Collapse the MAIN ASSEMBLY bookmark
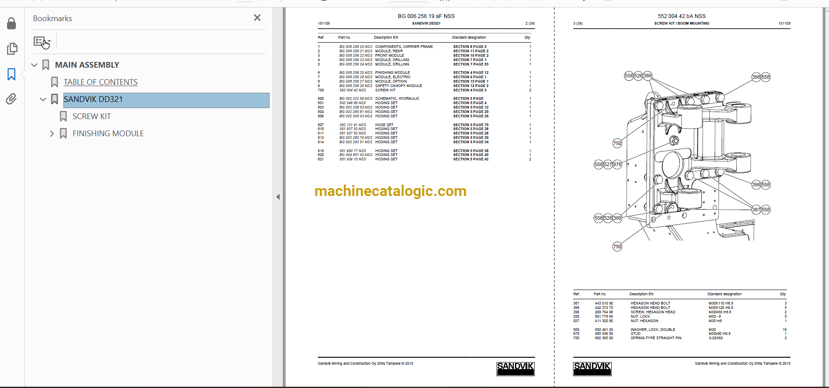Viewport: 829px width, 388px height. [x=34, y=65]
